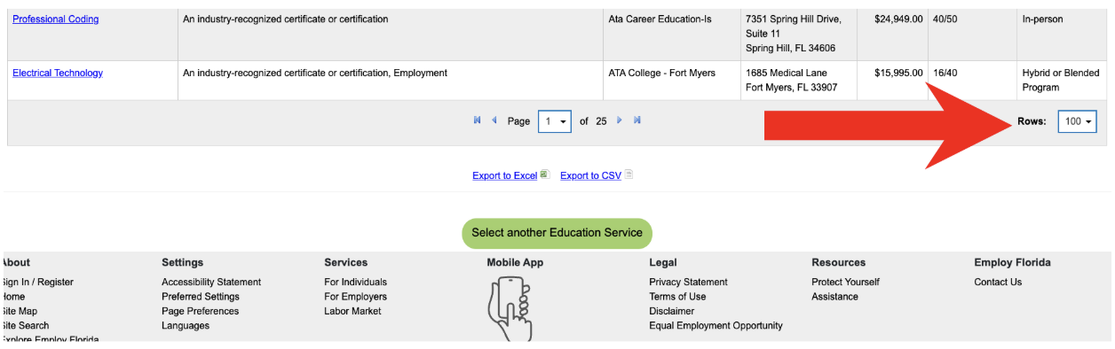1115x349 pixels.
Task: Click Select another Education Service button
Action: [557, 233]
